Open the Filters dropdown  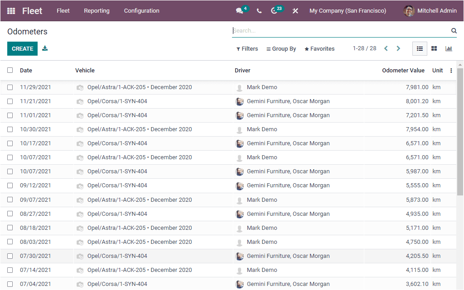pyautogui.click(x=247, y=48)
